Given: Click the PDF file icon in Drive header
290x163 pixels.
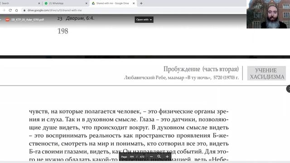Looking at the screenshot, I should click(x=7, y=19).
